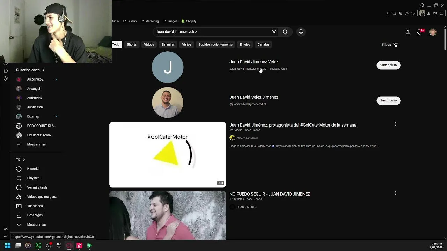
Task: Click the heart bookmark icon
Action: (x=413, y=13)
